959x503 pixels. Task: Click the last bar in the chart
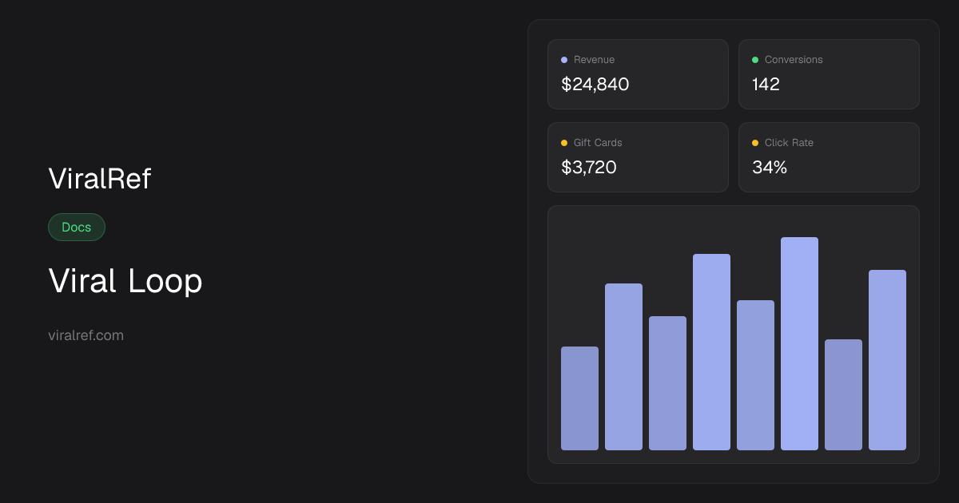887,360
